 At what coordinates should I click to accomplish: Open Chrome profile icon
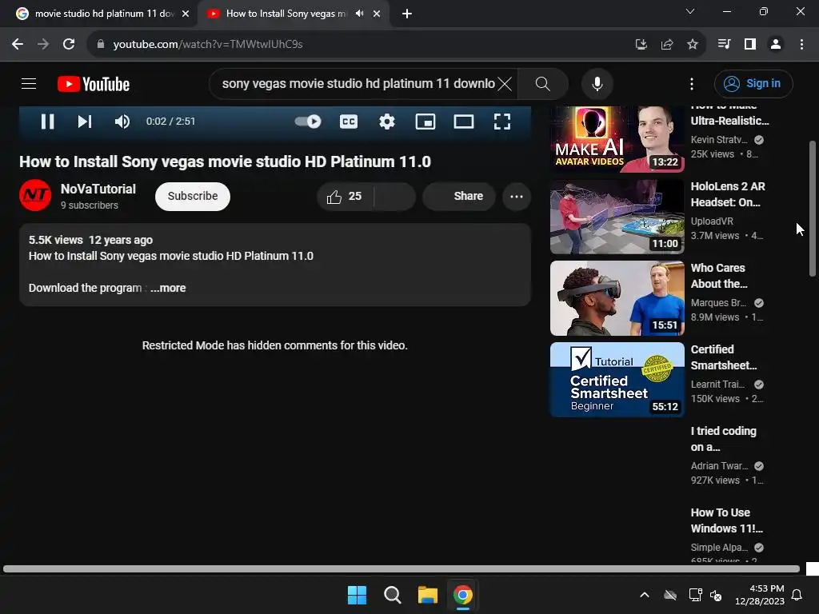click(776, 45)
